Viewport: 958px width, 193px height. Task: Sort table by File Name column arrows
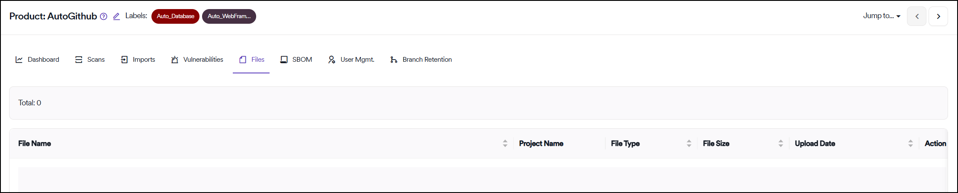coord(505,143)
